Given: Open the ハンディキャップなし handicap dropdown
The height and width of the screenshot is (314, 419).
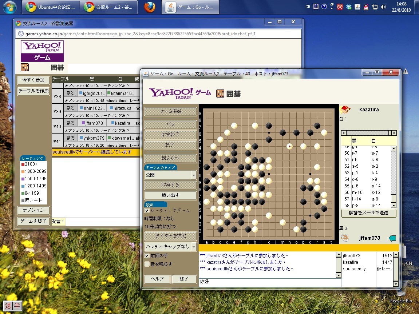Looking at the screenshot, I should coord(171,246).
